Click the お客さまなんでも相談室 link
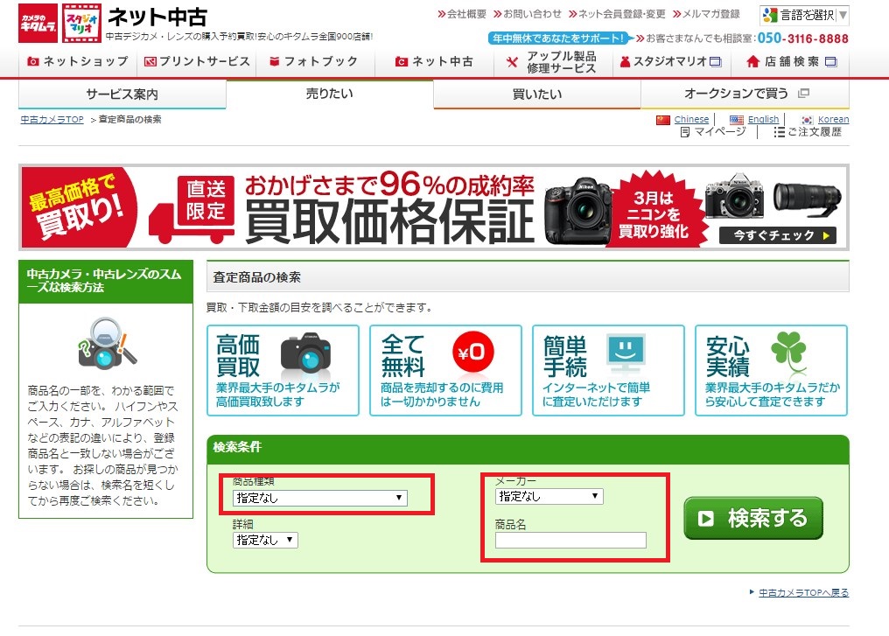The height and width of the screenshot is (636, 889). click(x=695, y=38)
